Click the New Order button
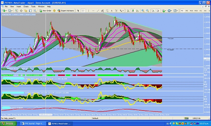211x126 pixels. [45, 11]
